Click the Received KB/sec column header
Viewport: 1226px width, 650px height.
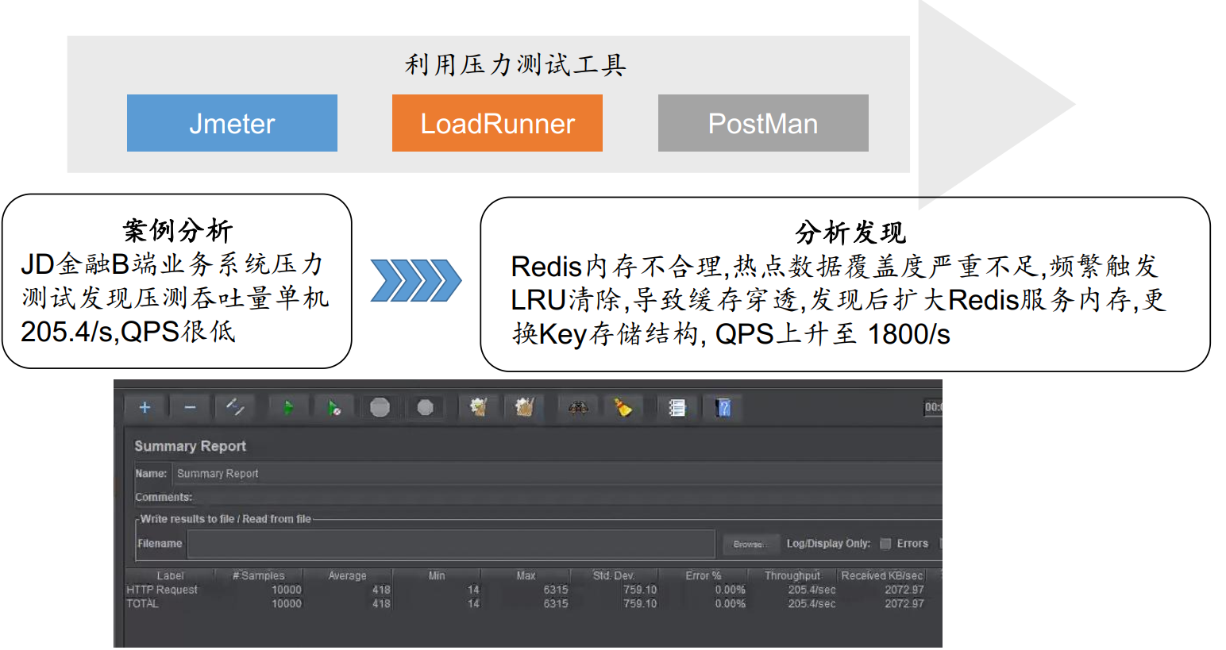[x=881, y=575]
